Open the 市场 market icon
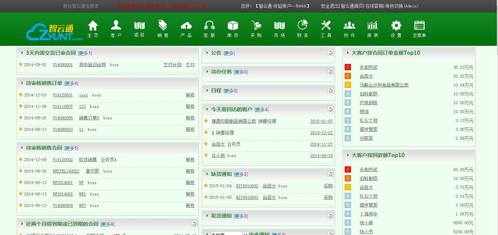This screenshot has width=498, height=235. (x=280, y=29)
